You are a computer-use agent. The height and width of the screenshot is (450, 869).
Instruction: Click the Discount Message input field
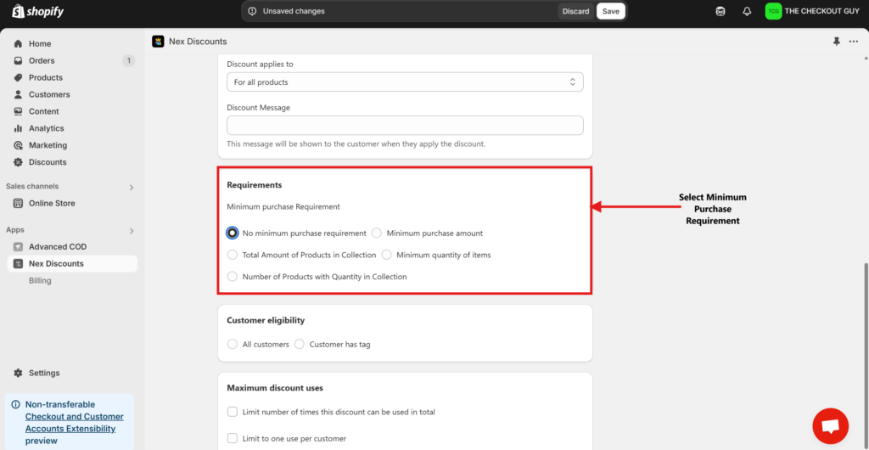405,125
